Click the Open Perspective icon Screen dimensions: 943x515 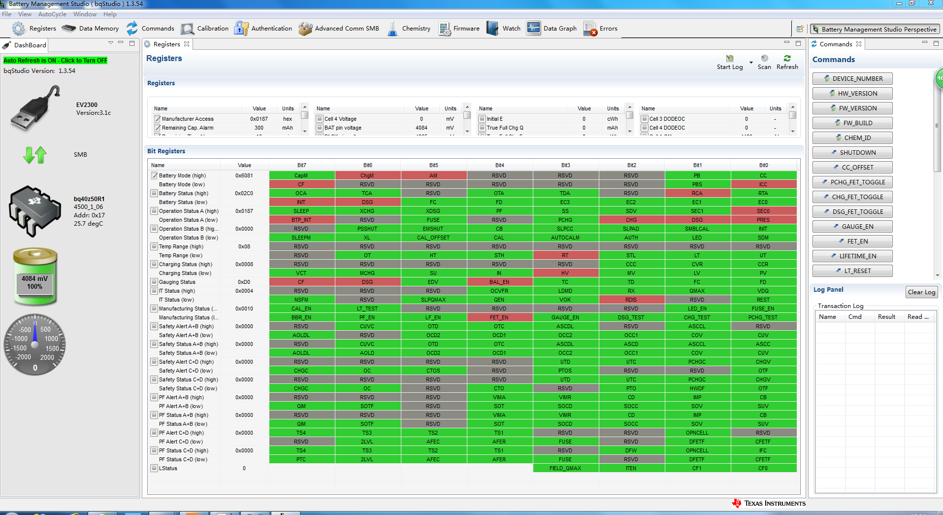pyautogui.click(x=800, y=29)
